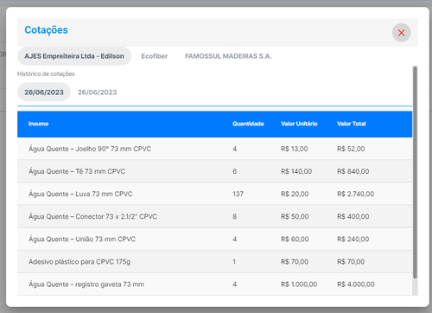This screenshot has height=313, width=432.
Task: Select row Água Quente – Luva 73 mm CPVC
Action: (x=215, y=194)
